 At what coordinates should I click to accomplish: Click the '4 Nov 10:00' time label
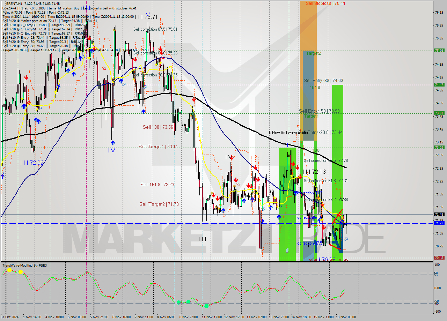[x=55, y=317]
